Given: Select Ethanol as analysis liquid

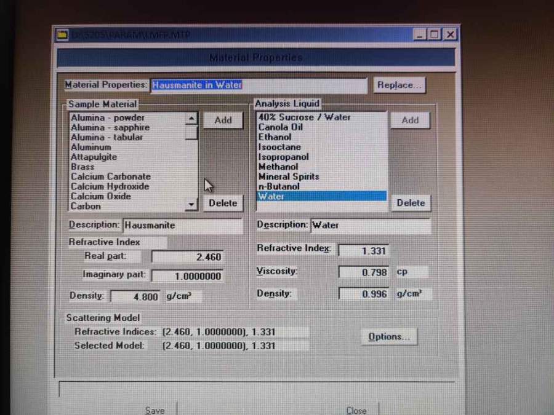Looking at the screenshot, I should pyautogui.click(x=275, y=137).
